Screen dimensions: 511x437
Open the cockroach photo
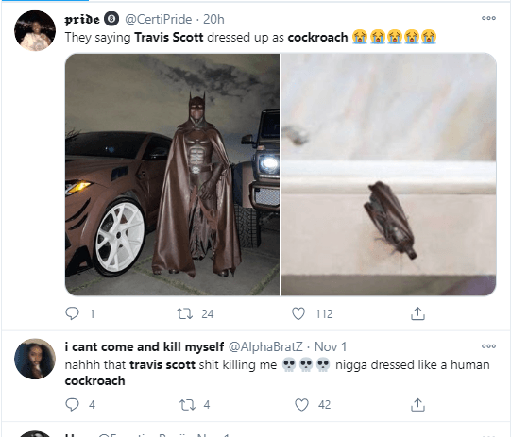click(x=389, y=175)
